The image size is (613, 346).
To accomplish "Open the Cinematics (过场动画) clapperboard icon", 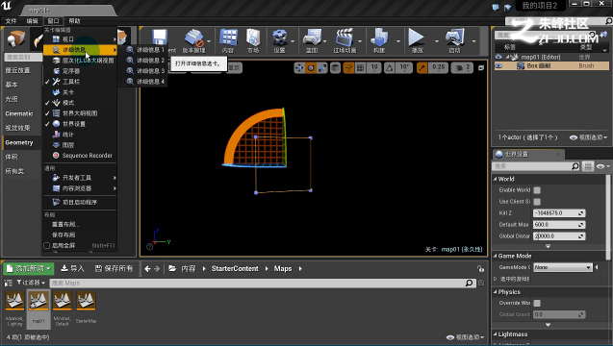I will [345, 37].
